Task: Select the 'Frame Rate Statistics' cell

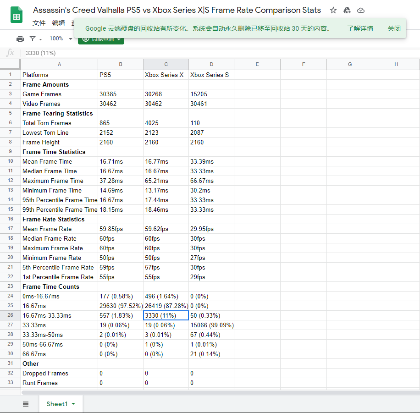Action: [59, 220]
